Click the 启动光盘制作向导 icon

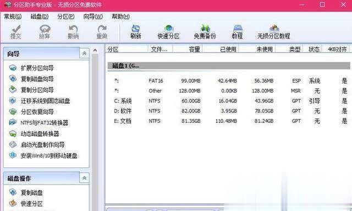13,144
